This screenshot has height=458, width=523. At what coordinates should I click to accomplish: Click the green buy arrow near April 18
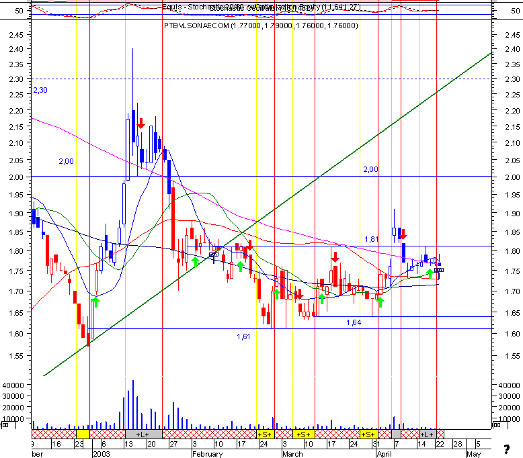point(430,274)
